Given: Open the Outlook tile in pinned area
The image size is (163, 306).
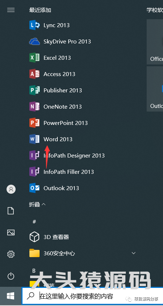Looking at the screenshot, I should [x=155, y=89].
